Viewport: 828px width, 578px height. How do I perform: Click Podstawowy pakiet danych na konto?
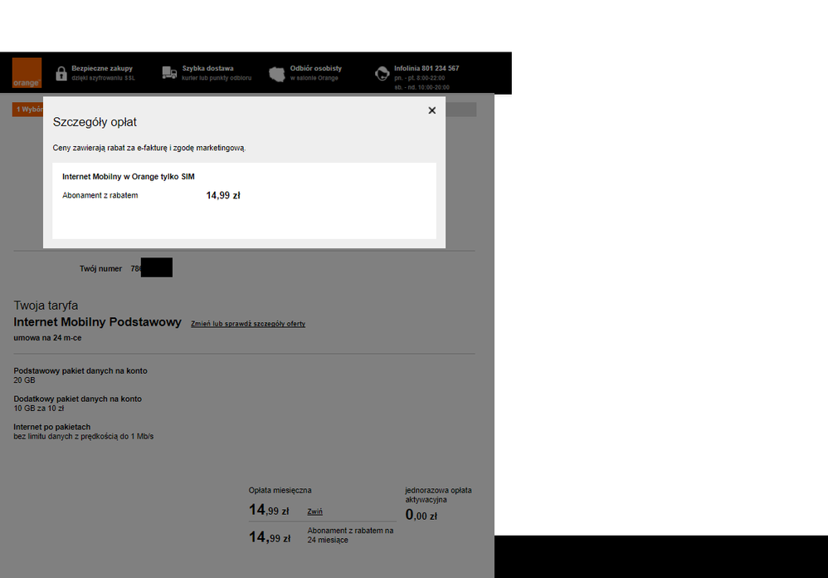[80, 371]
